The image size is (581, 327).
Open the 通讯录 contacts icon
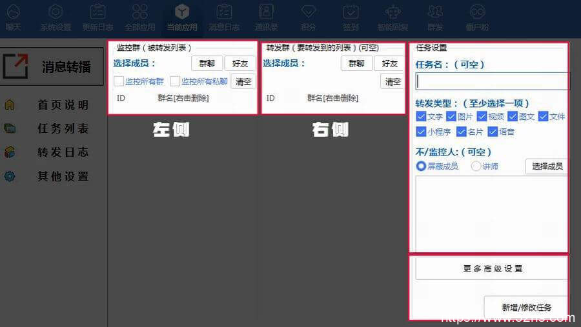click(266, 16)
